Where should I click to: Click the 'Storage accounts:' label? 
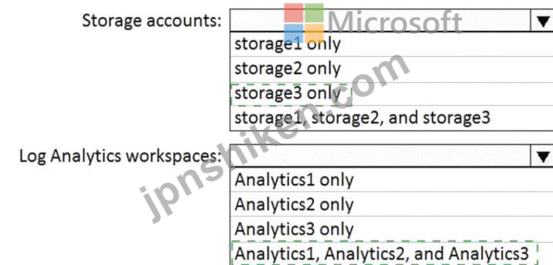(152, 21)
